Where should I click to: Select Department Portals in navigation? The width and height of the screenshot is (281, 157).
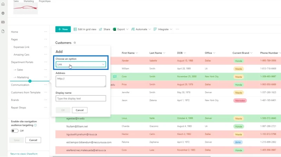pyautogui.click(x=22, y=62)
